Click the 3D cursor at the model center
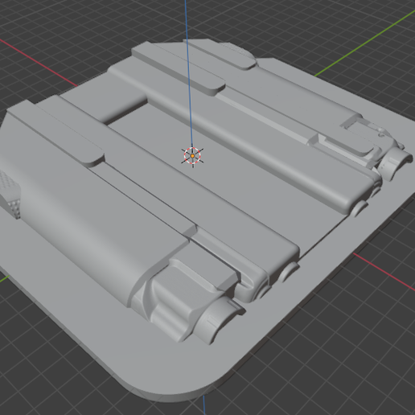This screenshot has height=415, width=415. pyautogui.click(x=192, y=156)
